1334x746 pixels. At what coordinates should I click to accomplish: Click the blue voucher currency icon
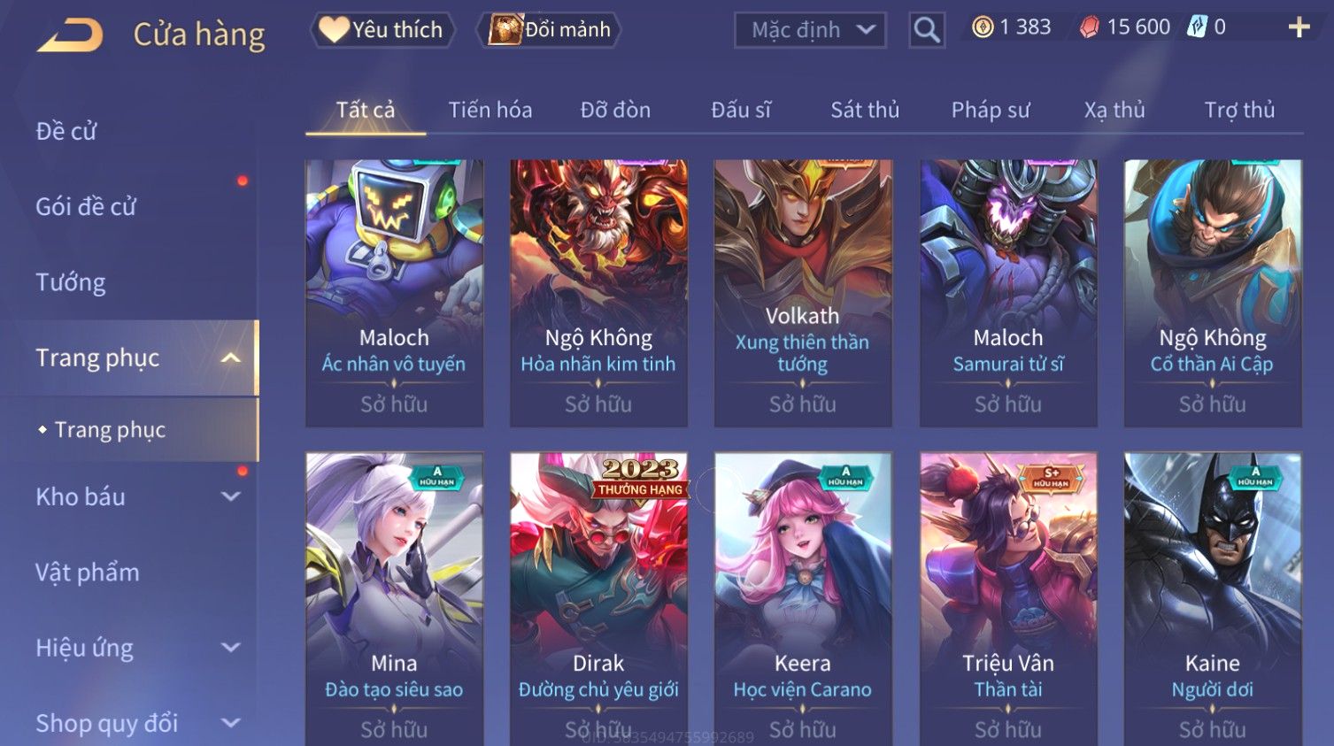1197,27
